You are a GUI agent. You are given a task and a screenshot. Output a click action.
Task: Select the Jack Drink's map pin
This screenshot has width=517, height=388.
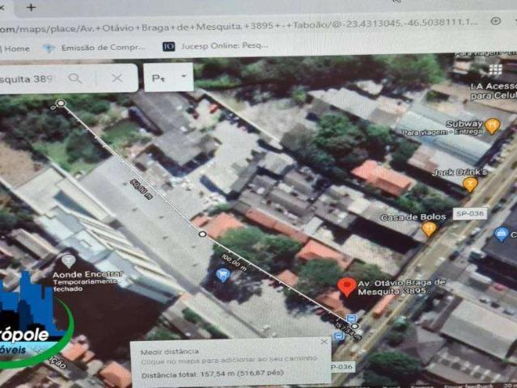[x=470, y=184]
